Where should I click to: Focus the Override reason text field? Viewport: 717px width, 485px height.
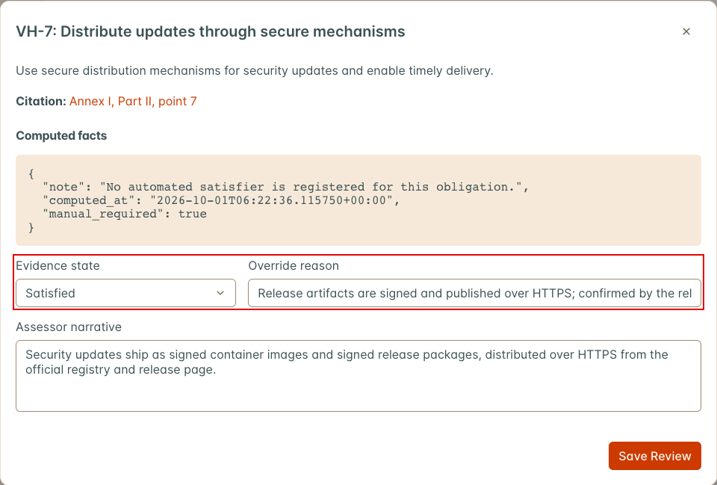click(x=475, y=293)
